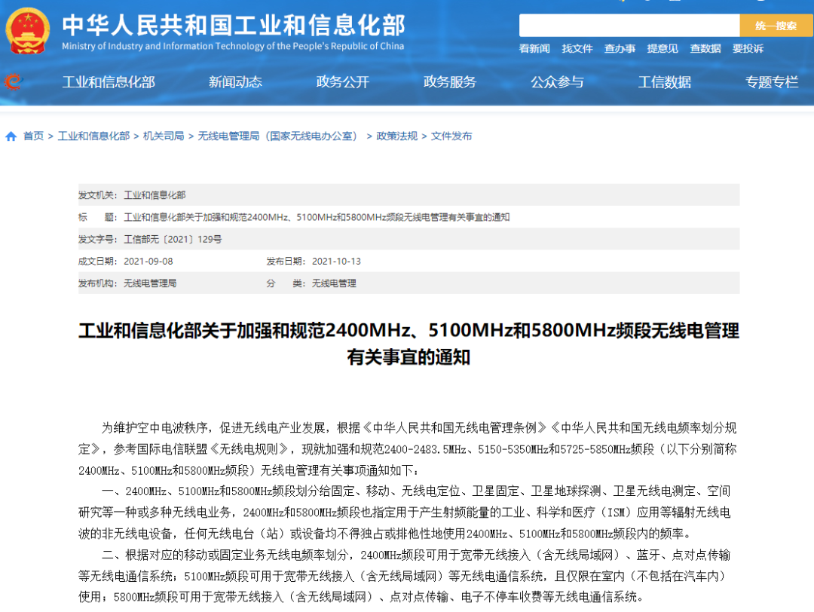This screenshot has width=814, height=612.
Task: Click 政策法规 breadcrumb link
Action: 397,136
